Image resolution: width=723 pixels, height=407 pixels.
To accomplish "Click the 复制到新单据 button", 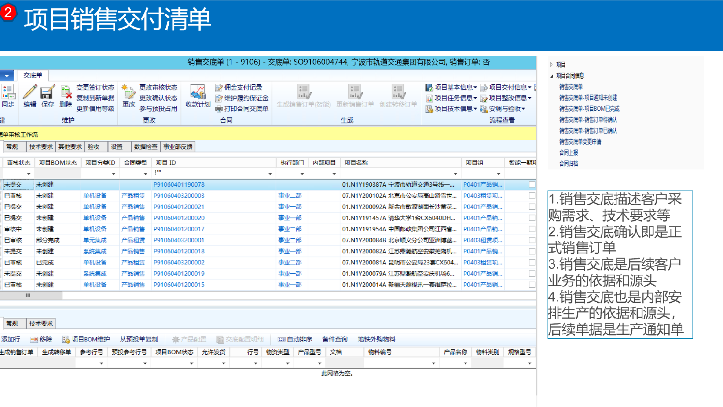I will [x=95, y=98].
